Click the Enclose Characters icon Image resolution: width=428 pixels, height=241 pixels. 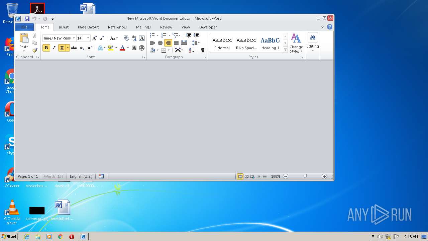[x=142, y=48]
